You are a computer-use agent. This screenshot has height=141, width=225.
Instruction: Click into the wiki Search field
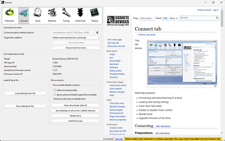pos(196,18)
